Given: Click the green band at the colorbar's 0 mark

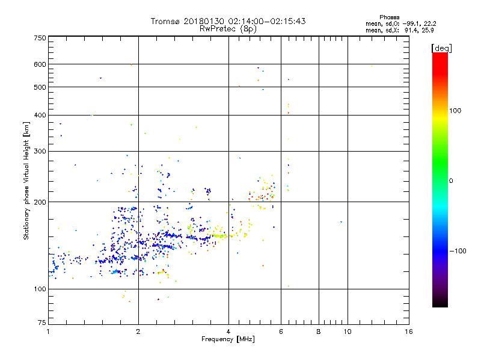Looking at the screenshot, I should (x=440, y=180).
